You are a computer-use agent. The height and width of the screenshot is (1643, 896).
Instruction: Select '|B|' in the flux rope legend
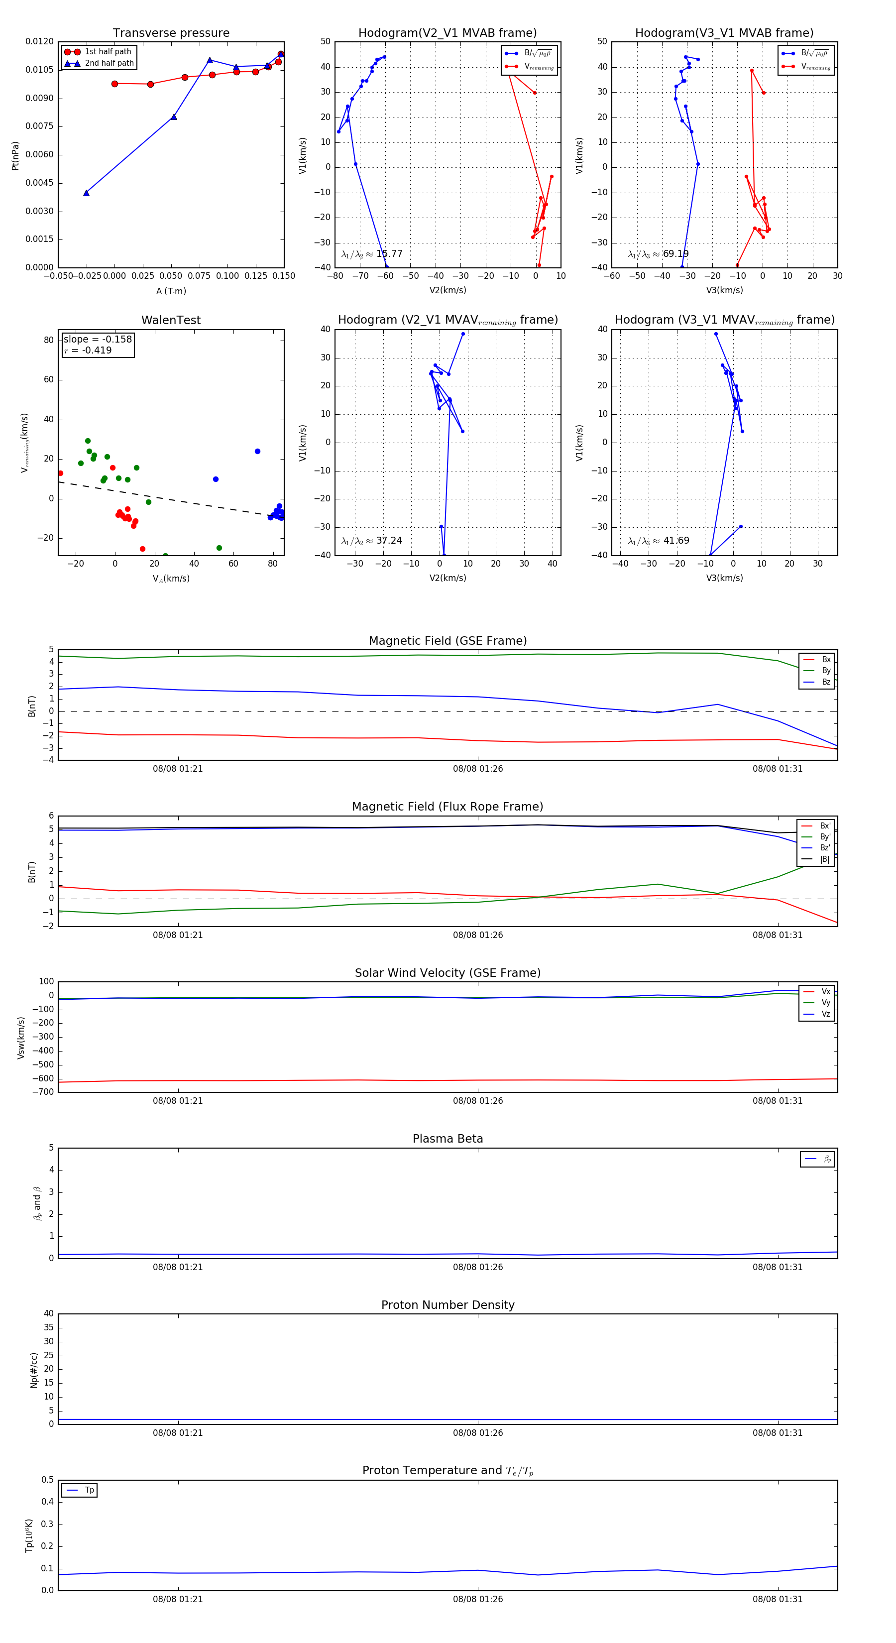(816, 860)
